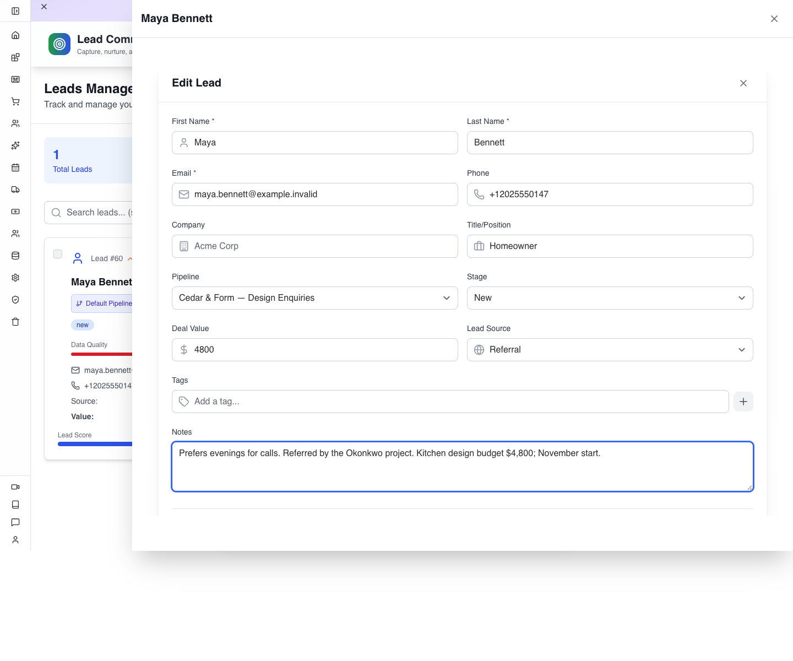Click the Title/Position field

click(610, 246)
